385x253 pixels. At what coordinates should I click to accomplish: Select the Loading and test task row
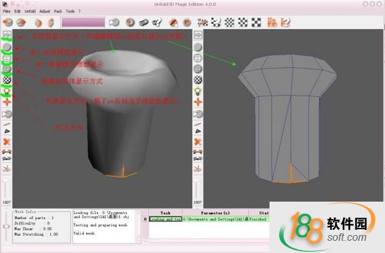click(x=207, y=219)
